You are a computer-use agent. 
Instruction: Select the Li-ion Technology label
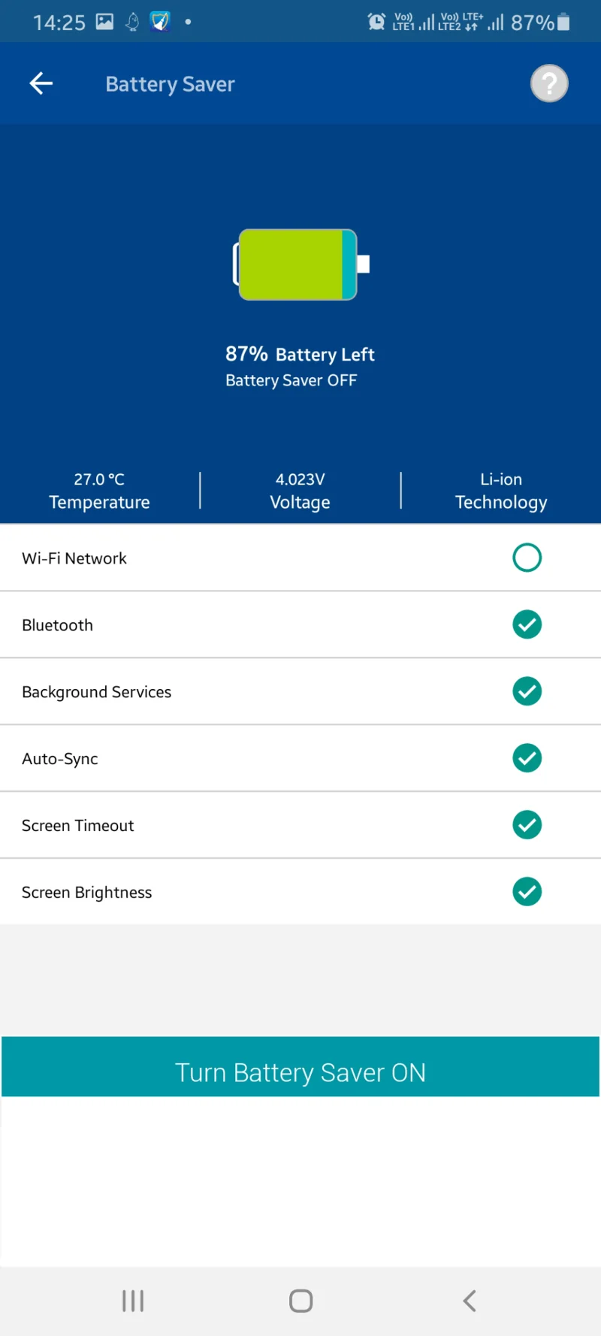[x=500, y=490]
